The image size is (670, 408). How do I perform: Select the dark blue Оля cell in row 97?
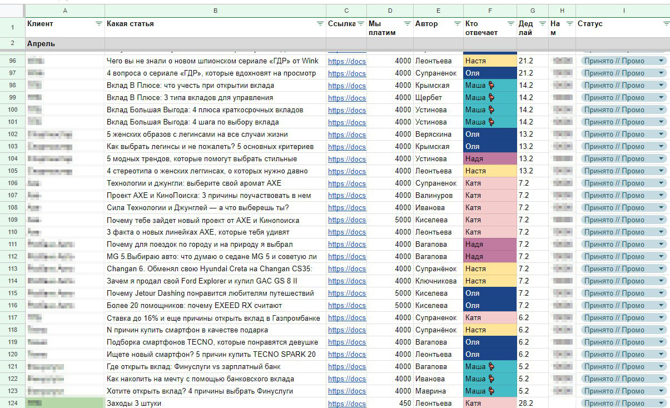pos(489,73)
